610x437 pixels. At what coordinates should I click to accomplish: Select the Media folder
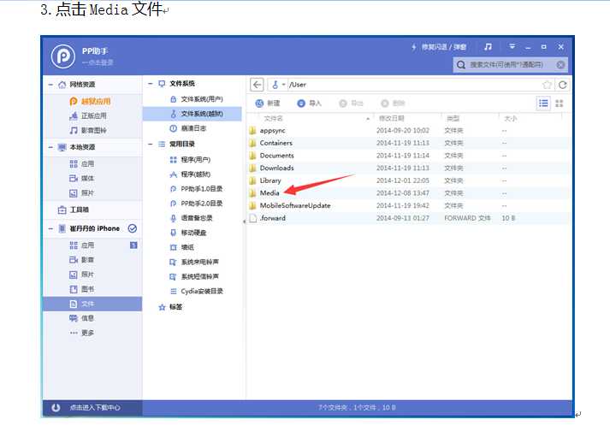coord(409,193)
